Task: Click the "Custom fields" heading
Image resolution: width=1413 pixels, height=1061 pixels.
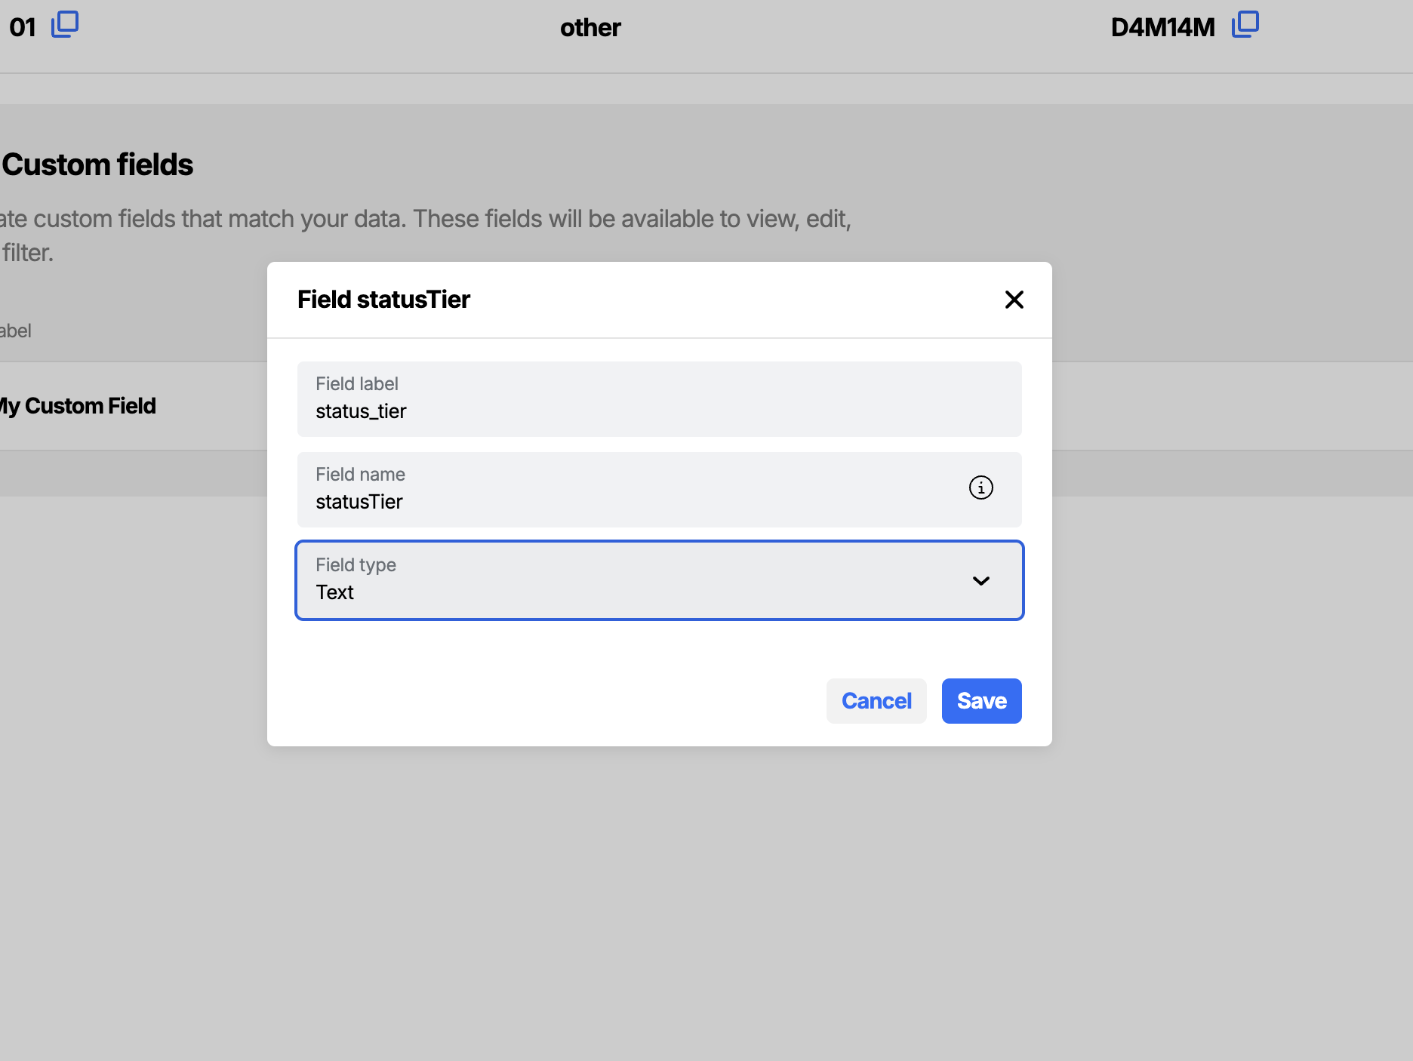Action: (97, 165)
